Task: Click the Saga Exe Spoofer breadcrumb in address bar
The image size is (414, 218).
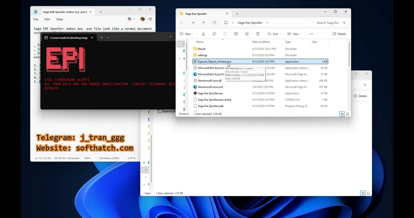Action: point(250,23)
